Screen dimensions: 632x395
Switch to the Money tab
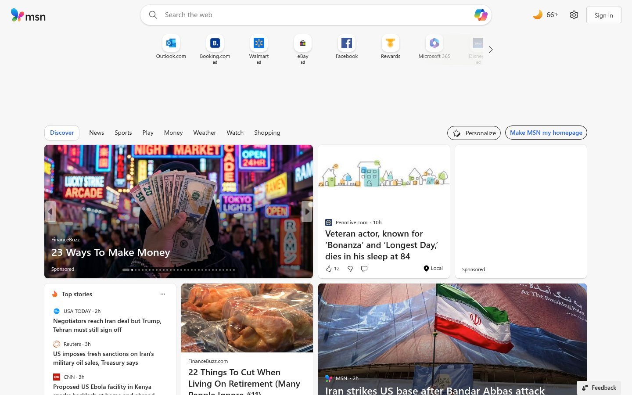click(x=173, y=133)
